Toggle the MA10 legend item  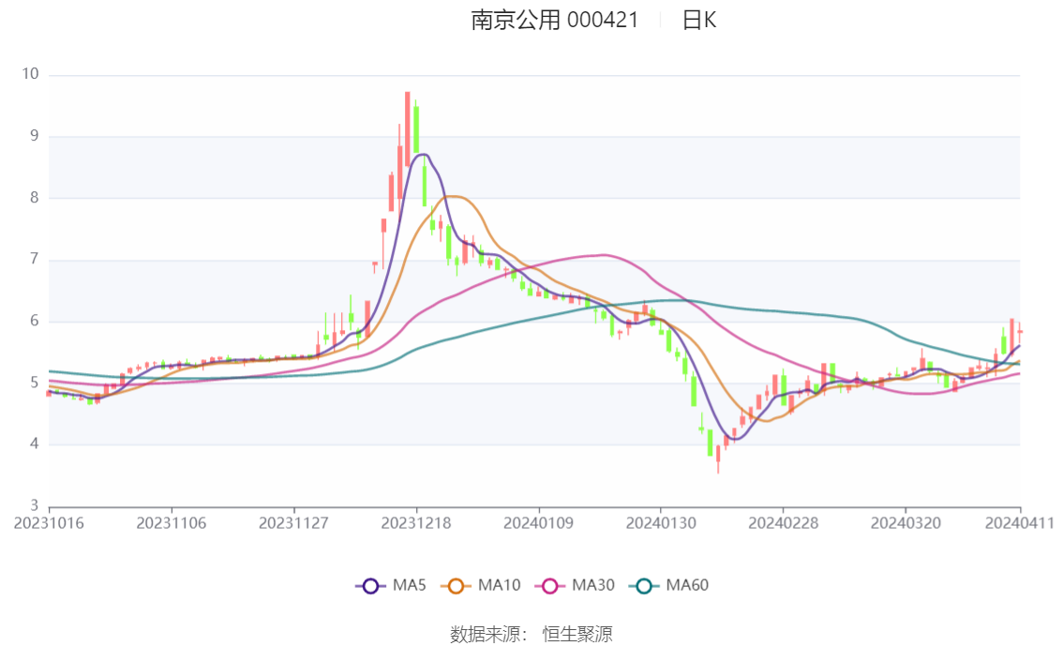point(481,585)
